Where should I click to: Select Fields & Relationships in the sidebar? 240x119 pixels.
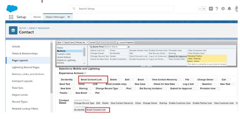(x=25, y=53)
